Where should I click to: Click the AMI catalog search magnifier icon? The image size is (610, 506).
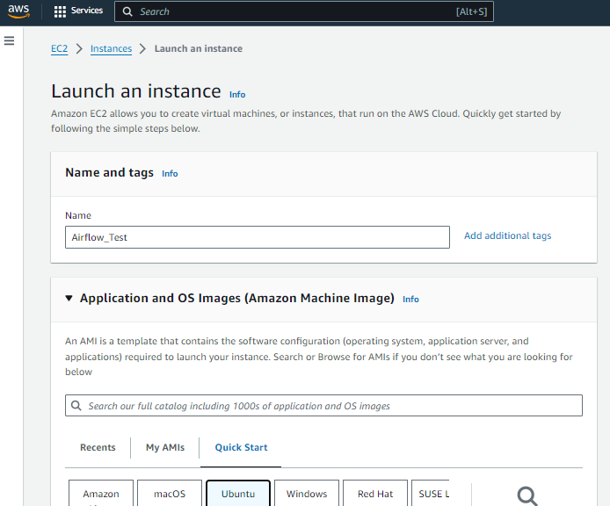(76, 406)
